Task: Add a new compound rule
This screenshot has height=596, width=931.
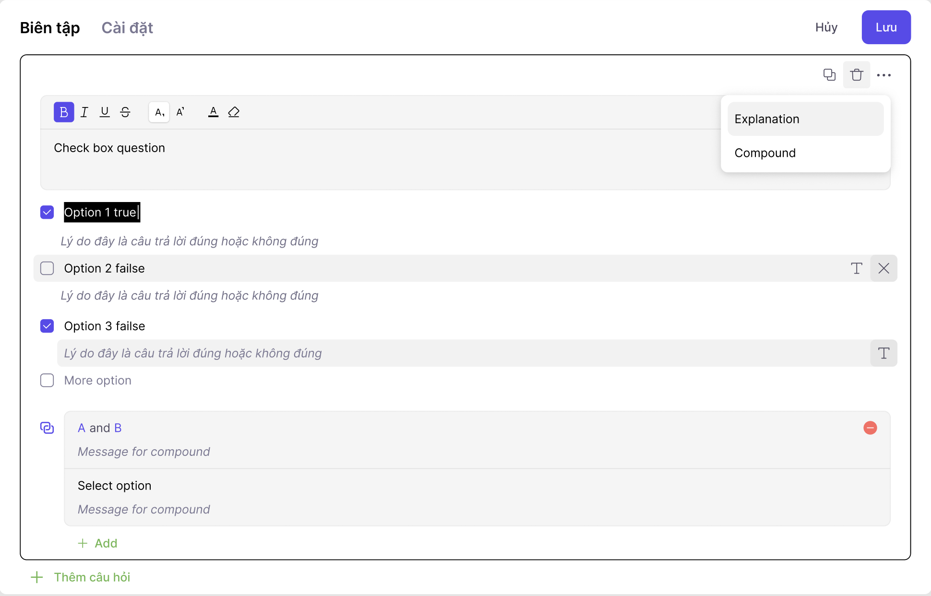Action: pos(98,543)
